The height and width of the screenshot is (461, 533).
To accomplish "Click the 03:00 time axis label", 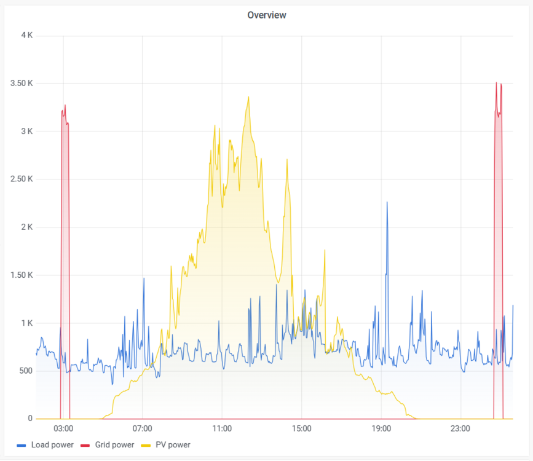I will click(63, 428).
